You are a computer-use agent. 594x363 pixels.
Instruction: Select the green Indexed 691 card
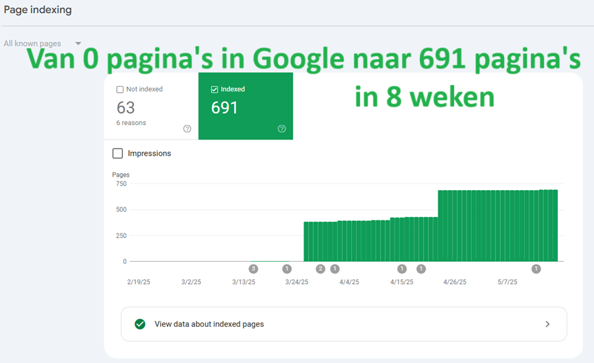click(246, 107)
